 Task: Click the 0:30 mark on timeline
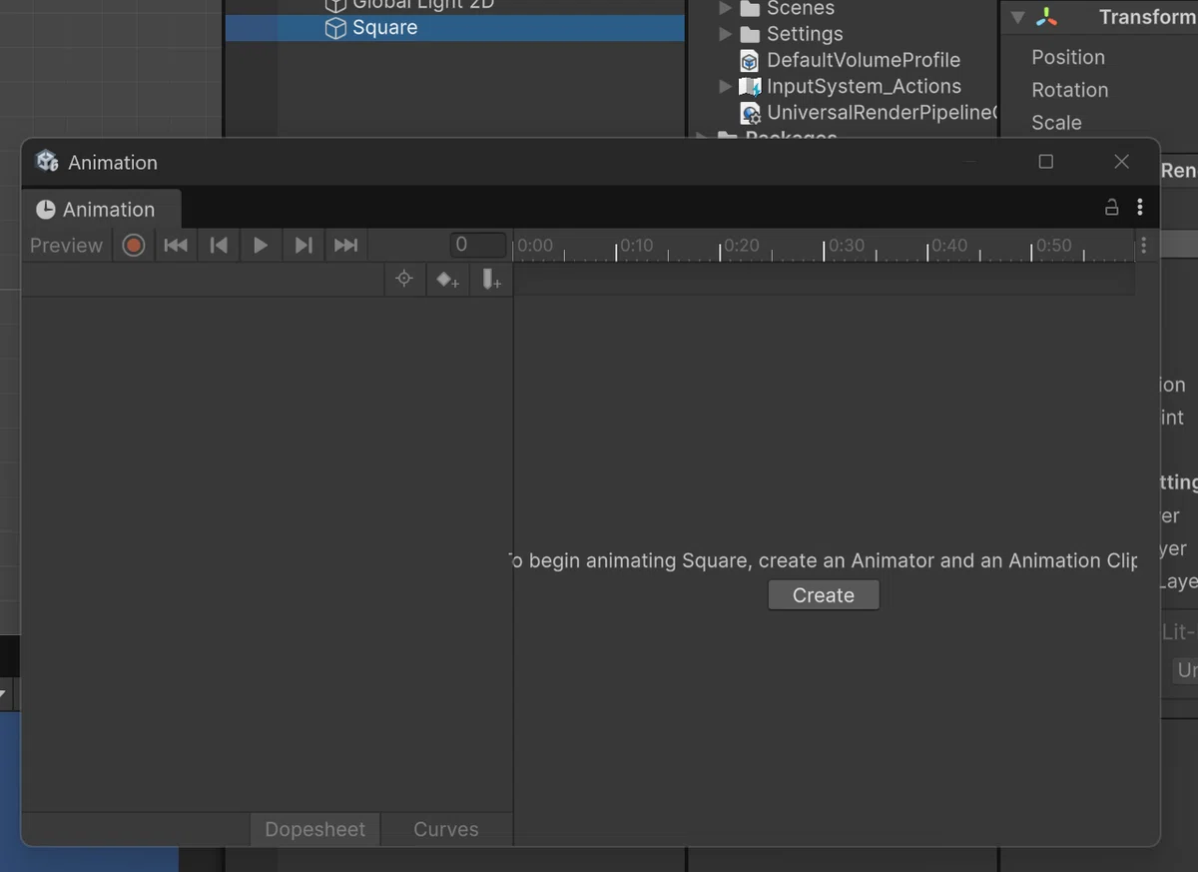click(846, 245)
